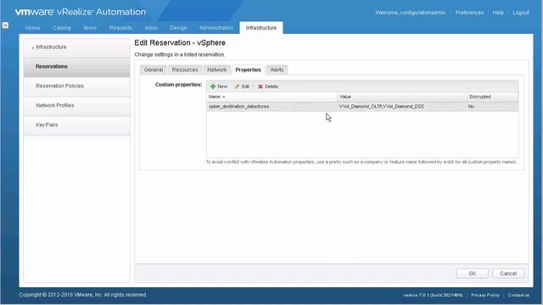Screen dimensions: 543x305
Task: Open the Items tab
Action: pos(90,28)
